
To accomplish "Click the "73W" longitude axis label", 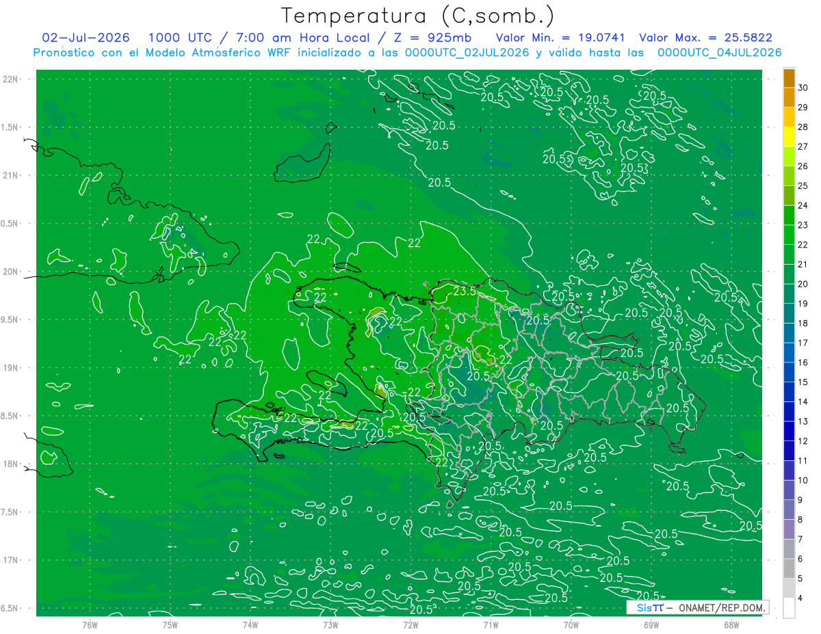I will tap(330, 625).
